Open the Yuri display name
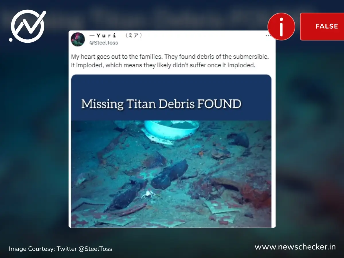Screen dimensions: 344x258 pos(103,36)
